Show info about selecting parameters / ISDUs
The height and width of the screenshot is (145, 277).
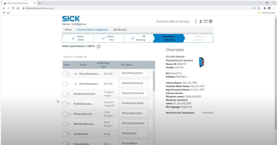pyautogui.click(x=98, y=46)
